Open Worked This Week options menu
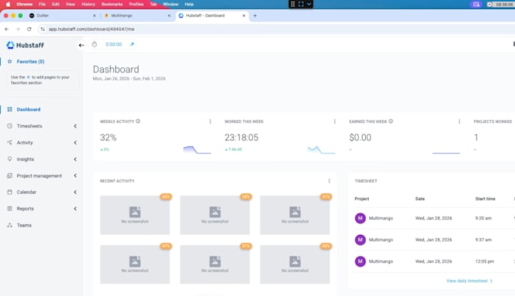515x296 pixels. point(335,122)
